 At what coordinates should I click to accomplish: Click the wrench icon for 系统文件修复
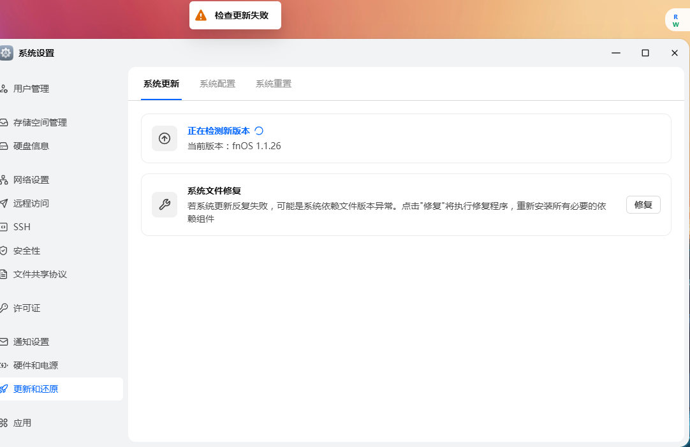tap(165, 205)
